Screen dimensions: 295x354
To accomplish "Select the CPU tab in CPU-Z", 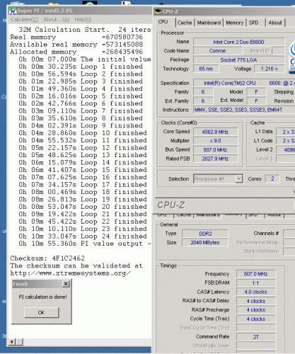I will tap(163, 22).
